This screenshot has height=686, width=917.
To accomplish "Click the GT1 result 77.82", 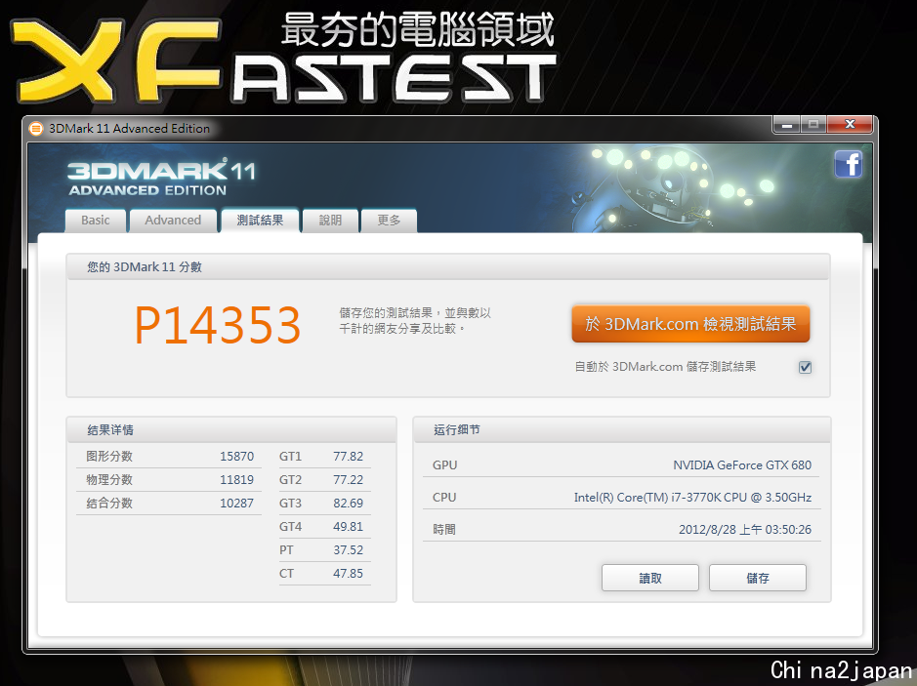I will pos(348,457).
